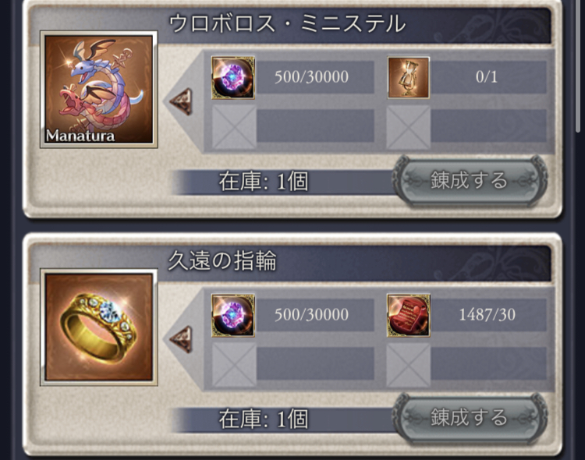Screen dimensions: 585x460
Task: Tap empty material slot below Ouroboros crystal
Action: [234, 127]
